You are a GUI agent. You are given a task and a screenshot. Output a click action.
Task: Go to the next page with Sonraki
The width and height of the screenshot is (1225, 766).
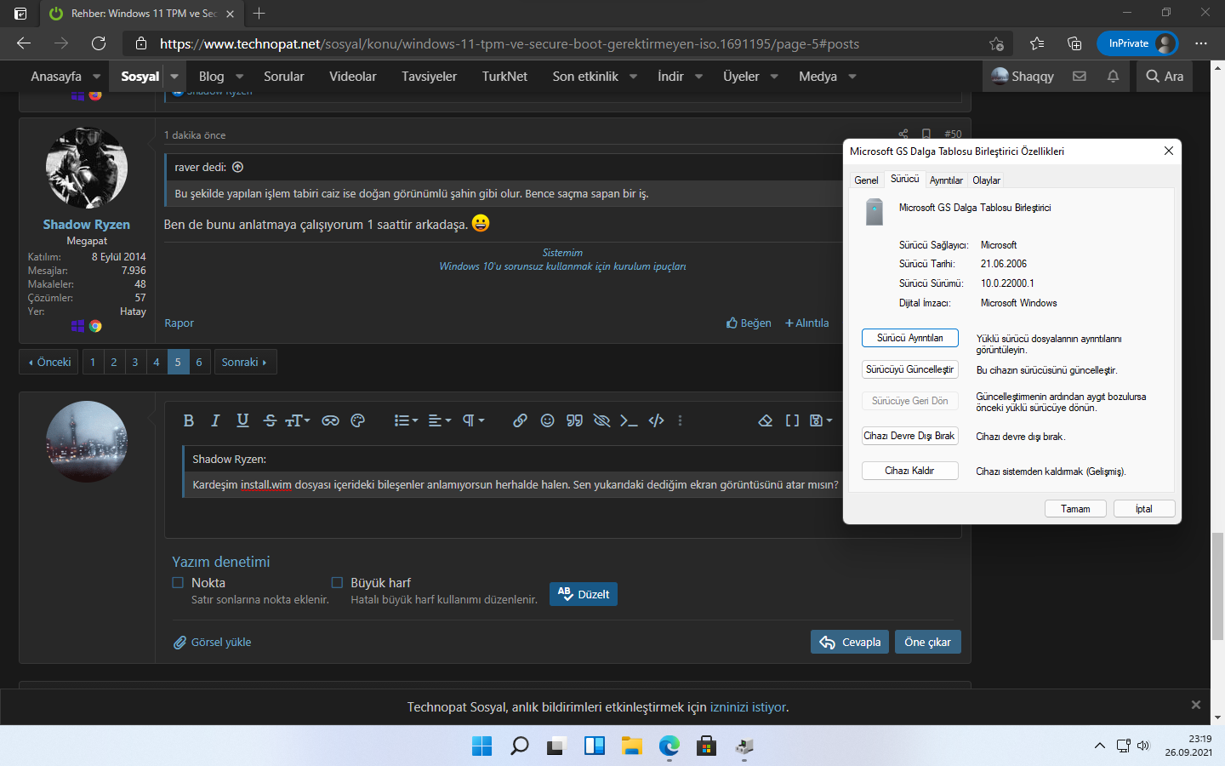244,362
